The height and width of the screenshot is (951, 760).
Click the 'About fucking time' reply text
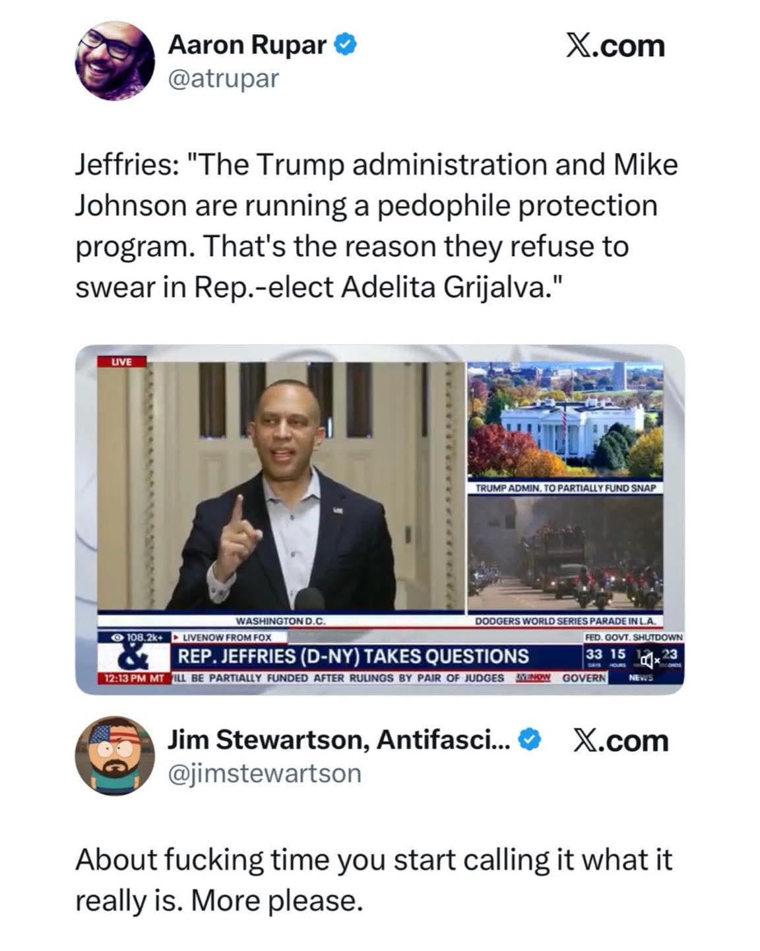click(373, 880)
